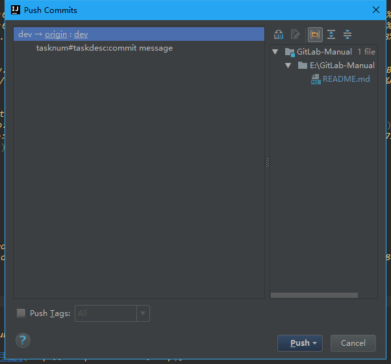Viewport: 391px width, 364px height.
Task: Enable the Push Tags checkbox
Action: click(x=21, y=313)
